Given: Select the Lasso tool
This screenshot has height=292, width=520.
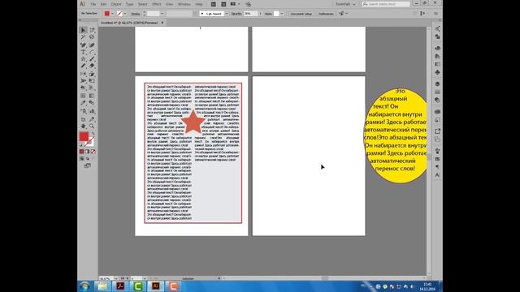Looking at the screenshot, I should 92,37.
